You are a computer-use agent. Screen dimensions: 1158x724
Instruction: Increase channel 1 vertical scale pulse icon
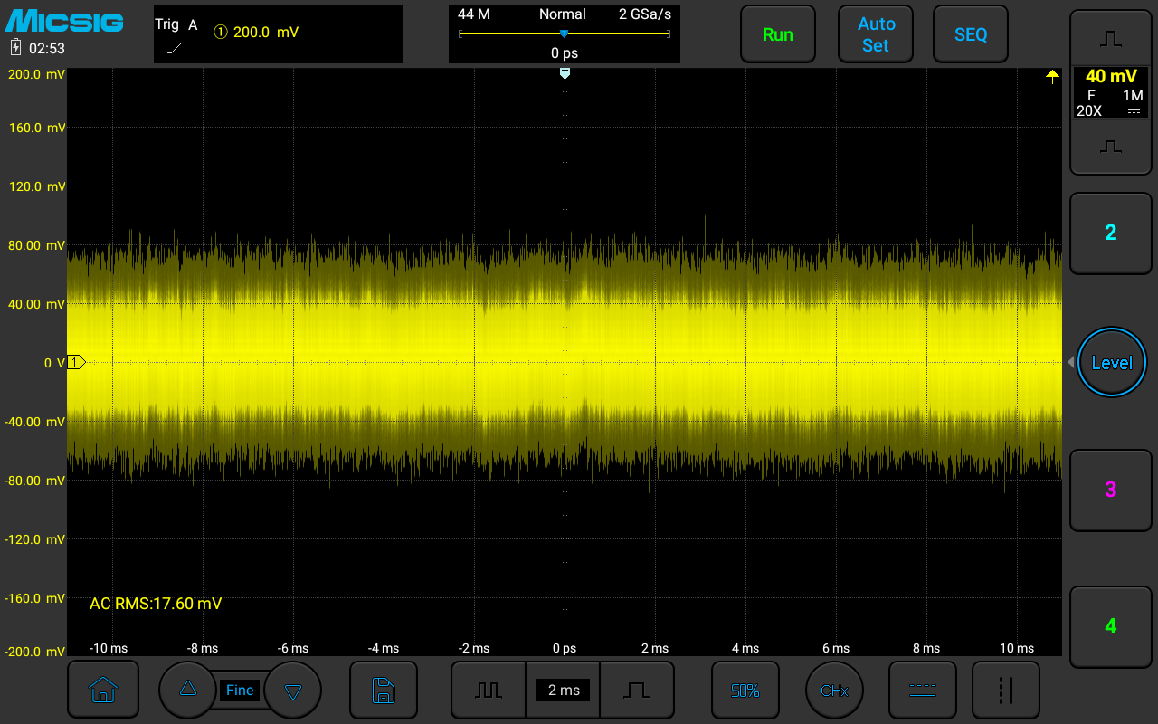tap(1110, 39)
